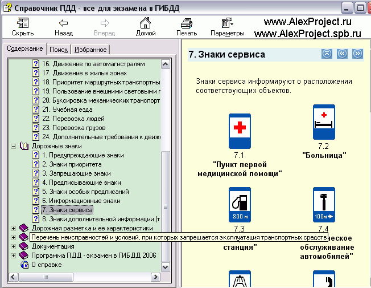Click the help application icon in the title bar
This screenshot has width=371, height=288.
tap(7, 8)
